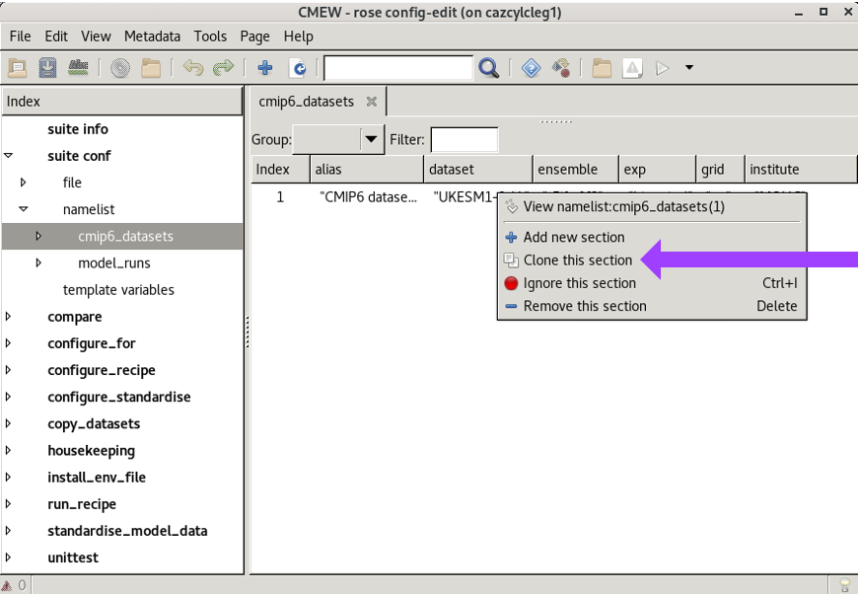
Task: Open the Group dropdown
Action: point(371,140)
